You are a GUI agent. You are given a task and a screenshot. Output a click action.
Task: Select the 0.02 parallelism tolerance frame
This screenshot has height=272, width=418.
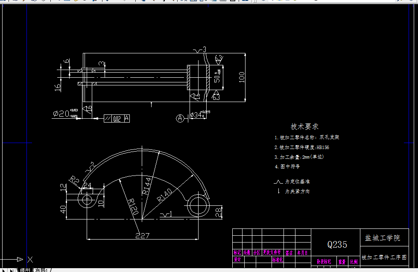tap(117, 118)
